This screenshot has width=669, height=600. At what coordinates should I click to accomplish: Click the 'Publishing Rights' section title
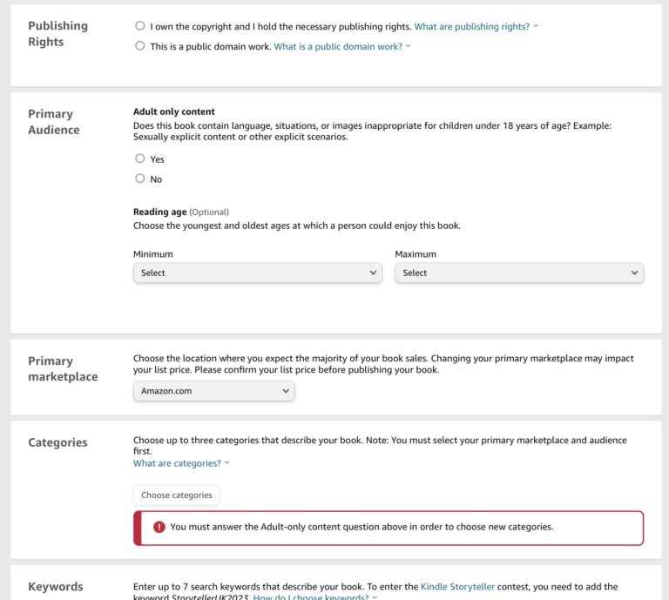point(58,34)
